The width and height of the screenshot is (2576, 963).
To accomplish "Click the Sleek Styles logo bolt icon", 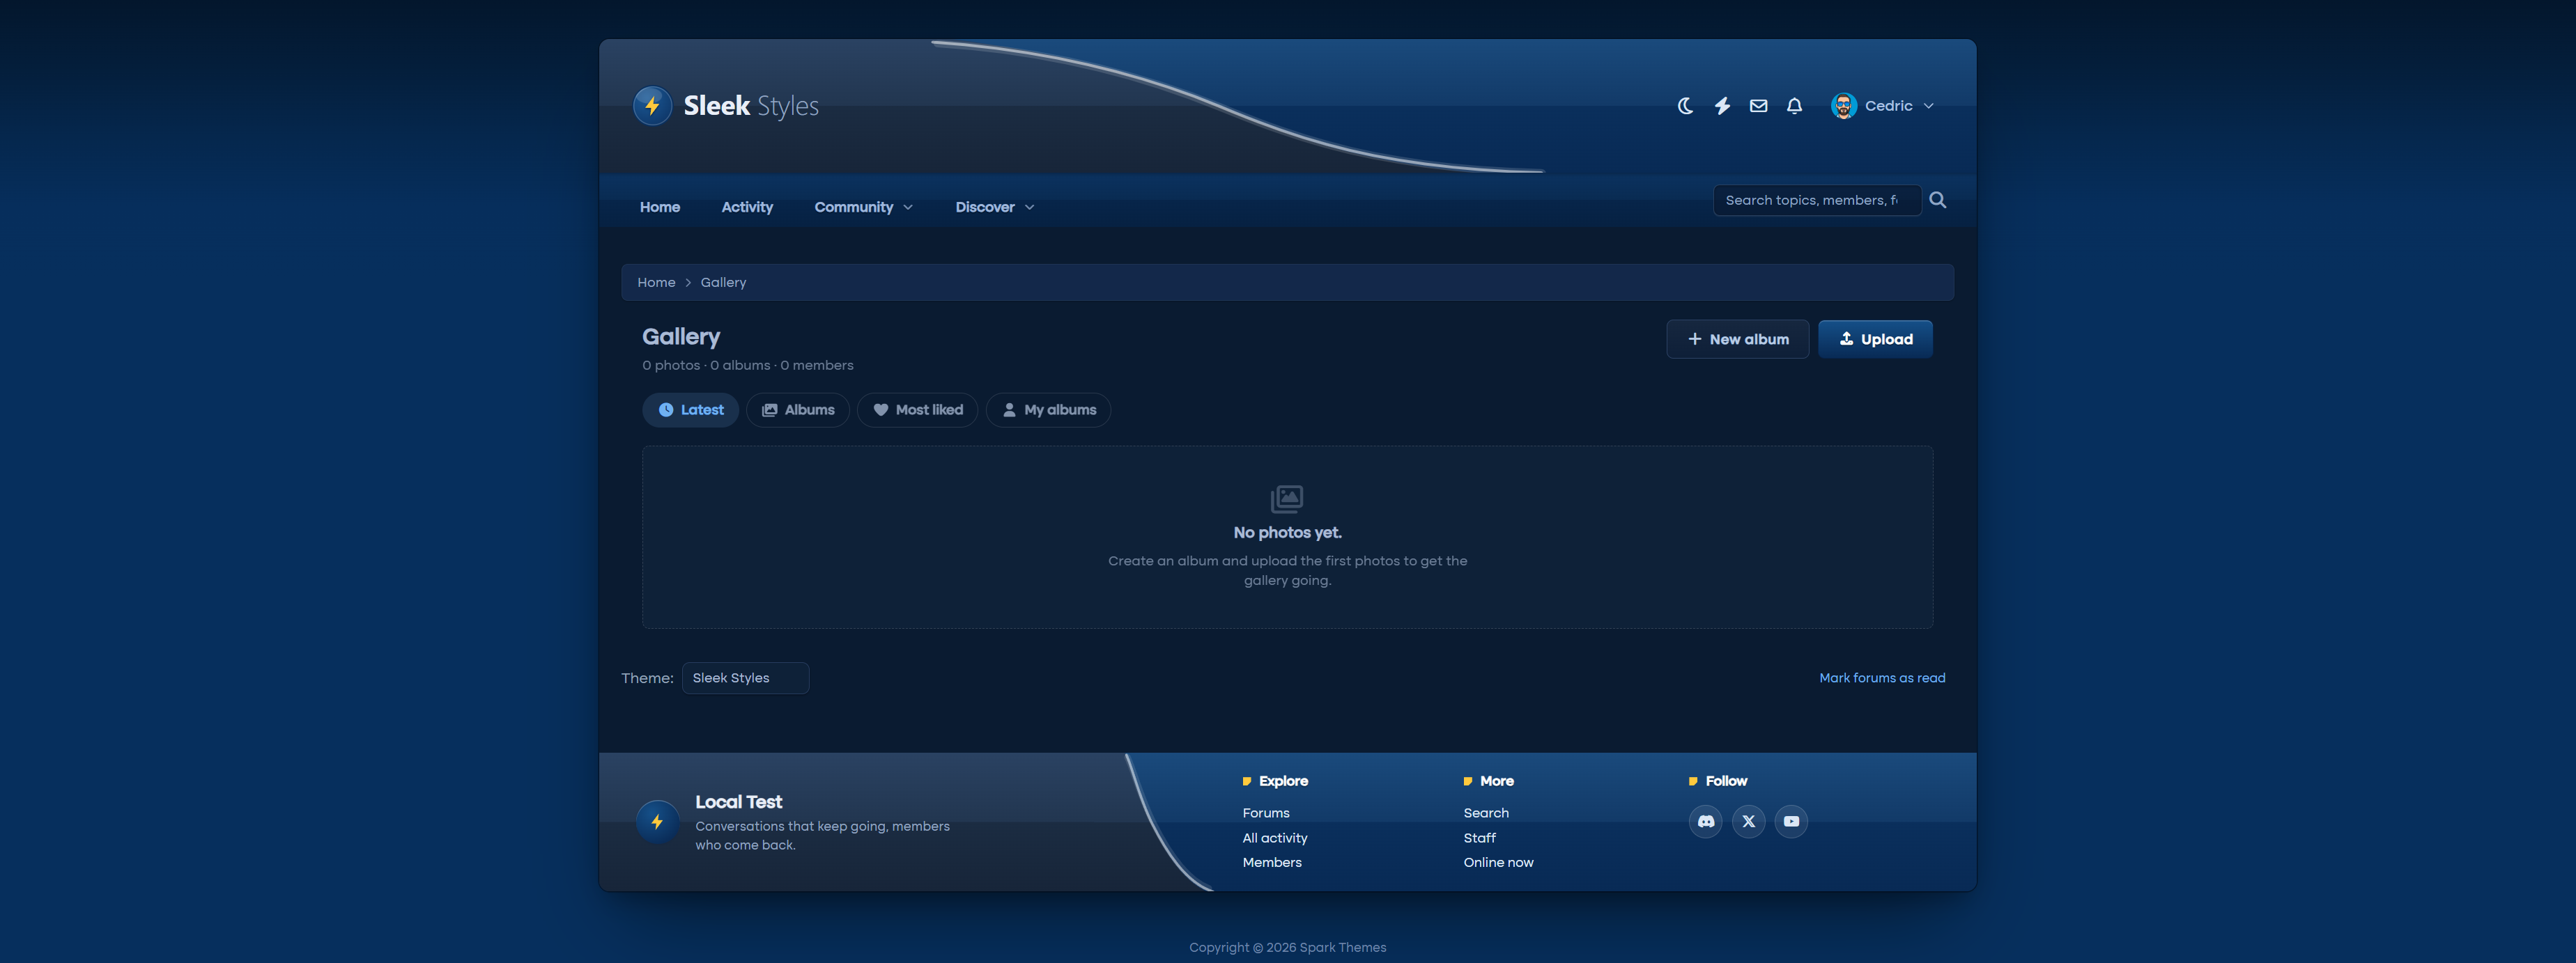I will tap(652, 106).
